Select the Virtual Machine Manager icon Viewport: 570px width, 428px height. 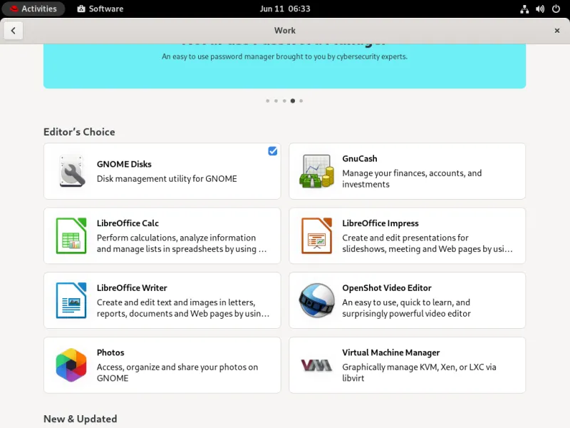[314, 365]
